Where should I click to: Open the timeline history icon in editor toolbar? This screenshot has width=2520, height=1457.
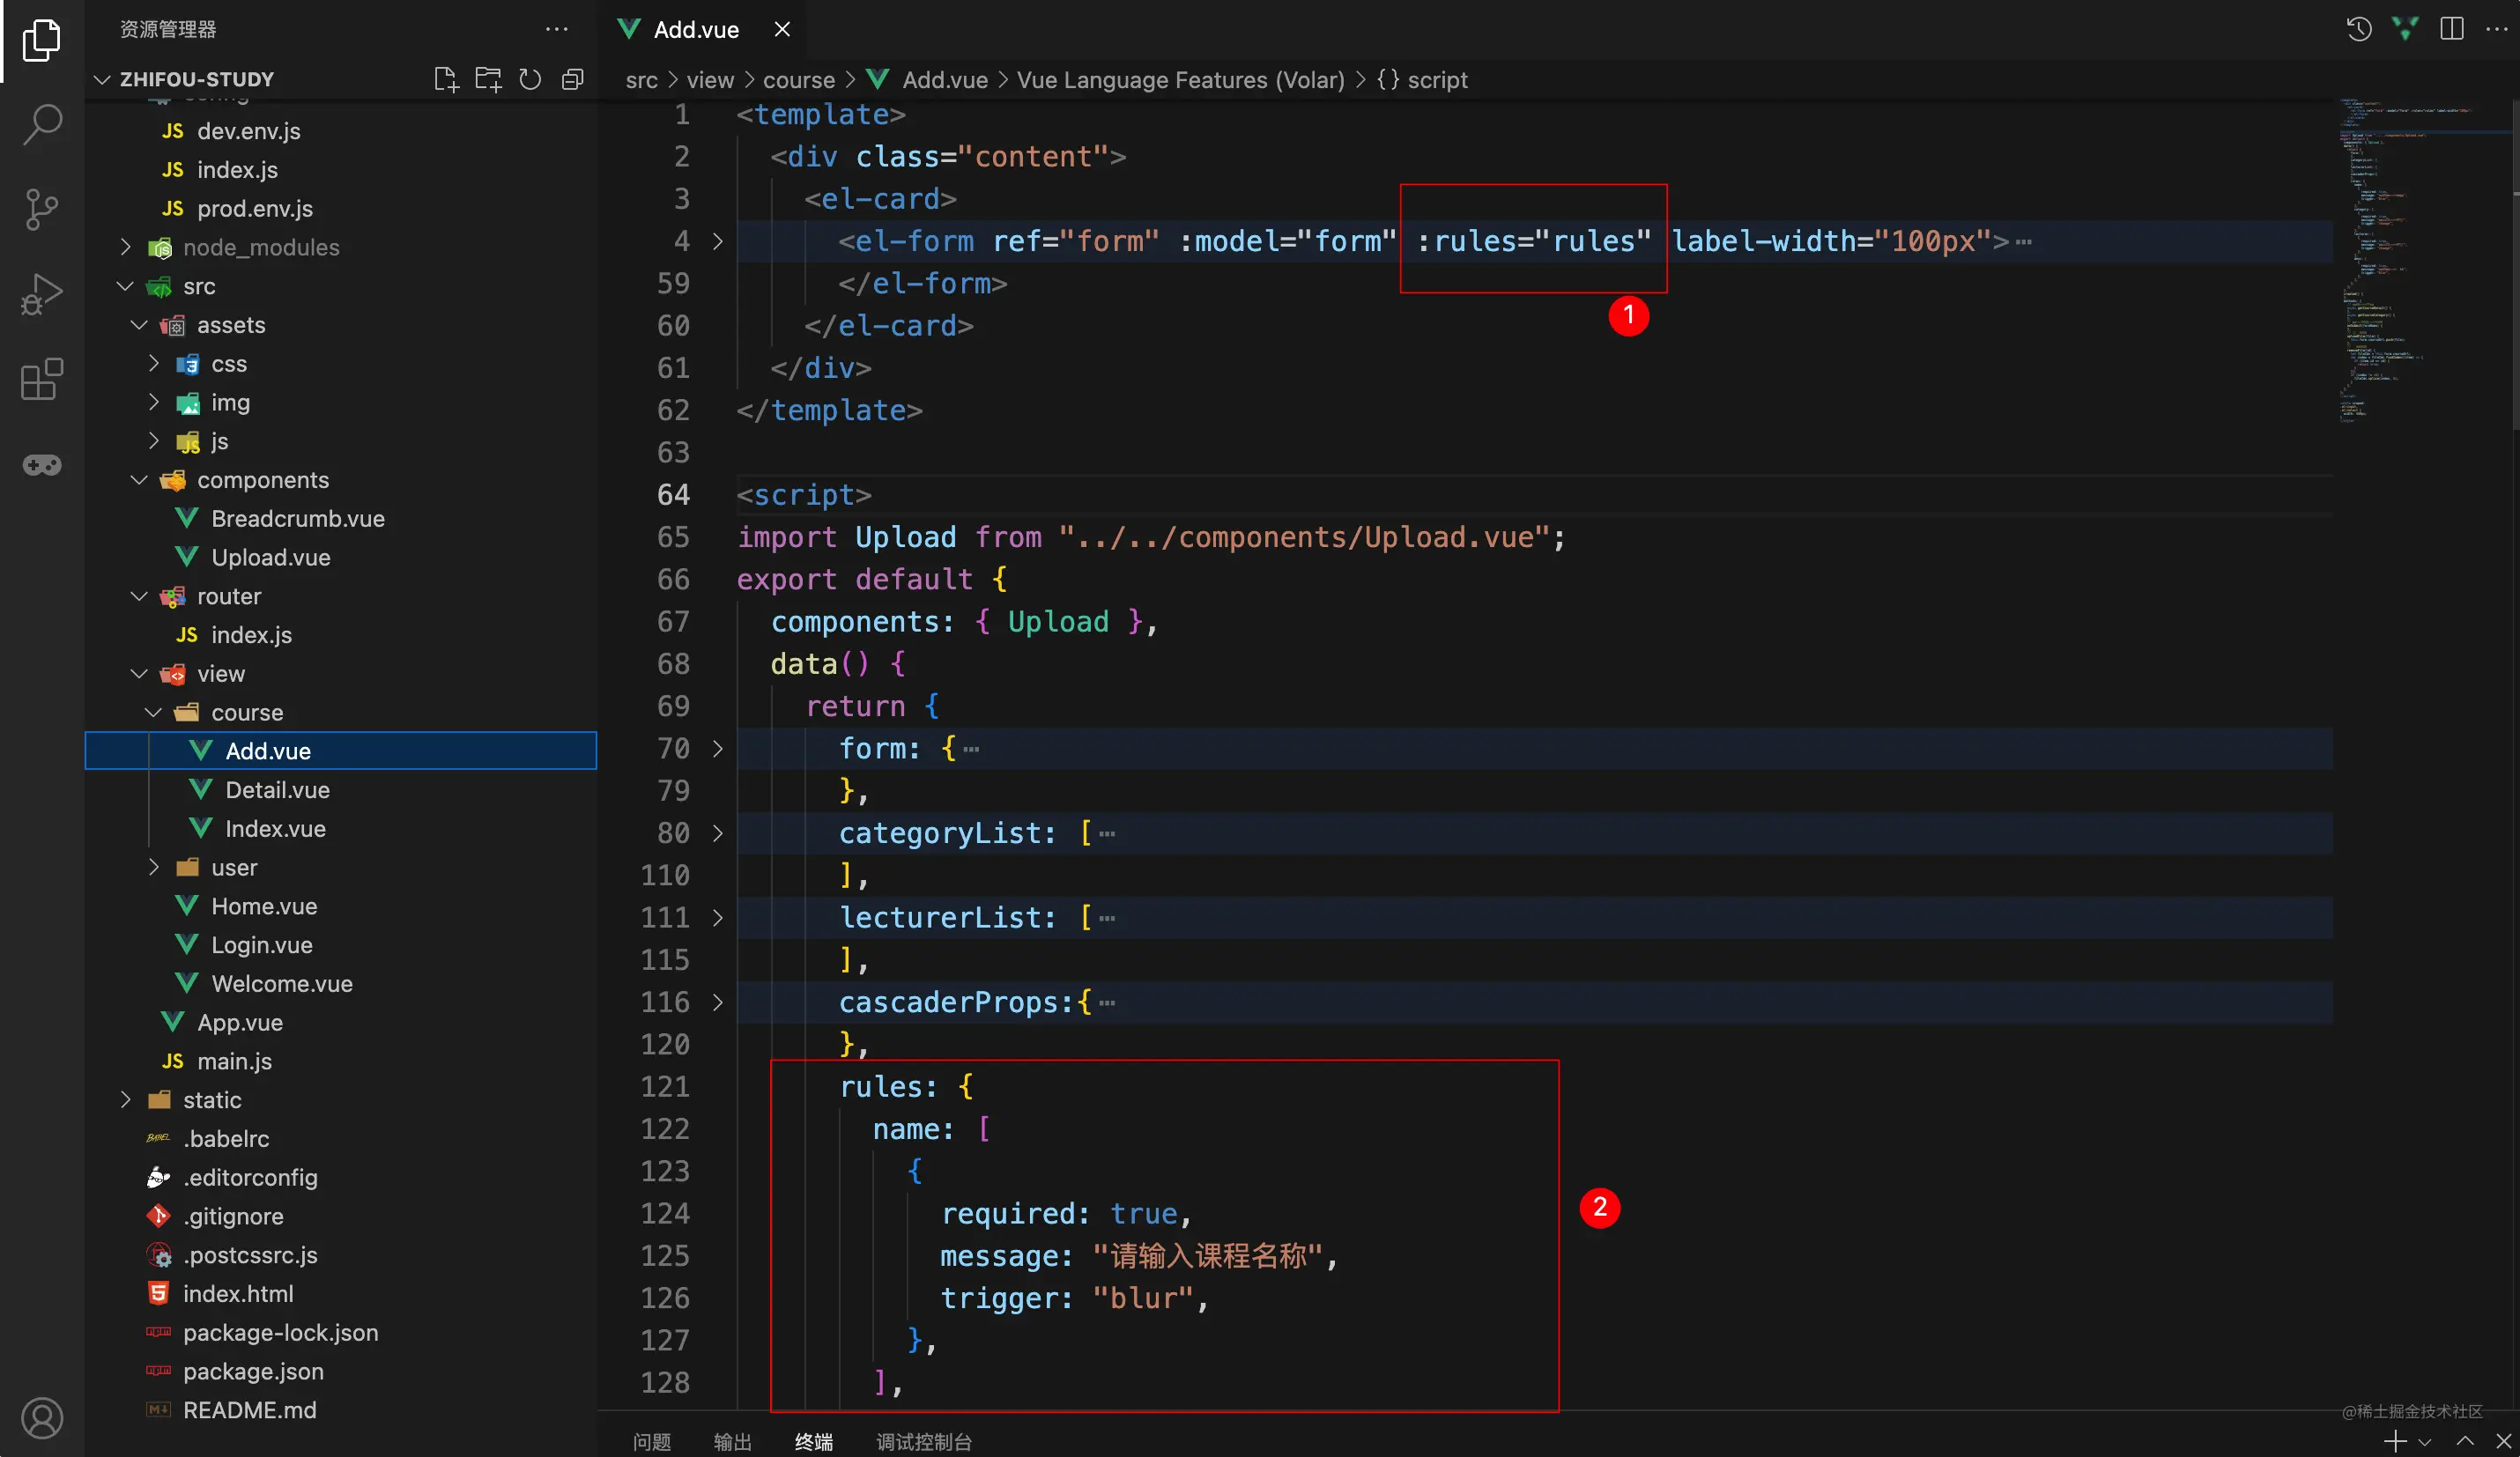point(2359,29)
